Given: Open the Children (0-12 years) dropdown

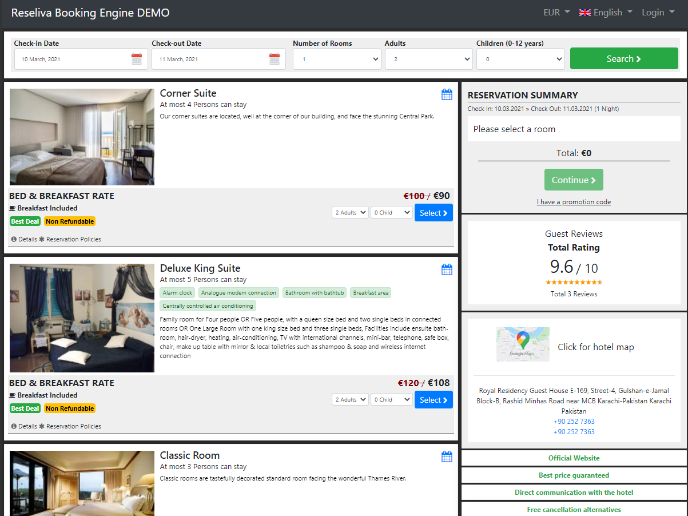Looking at the screenshot, I should pos(520,59).
